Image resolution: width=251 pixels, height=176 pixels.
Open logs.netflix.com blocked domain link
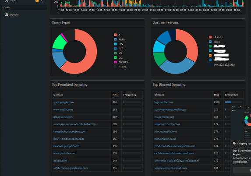coord(163,102)
